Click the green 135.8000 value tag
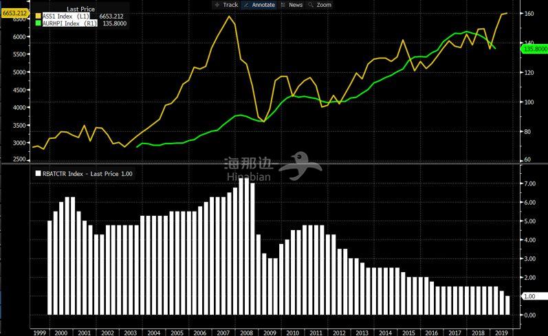548x336 pixels. coord(535,49)
